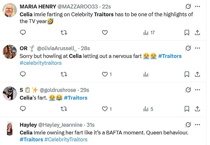Retweet the oliviaArussell_ tweet
Viewport: 210px width, 145px height.
(64, 74)
